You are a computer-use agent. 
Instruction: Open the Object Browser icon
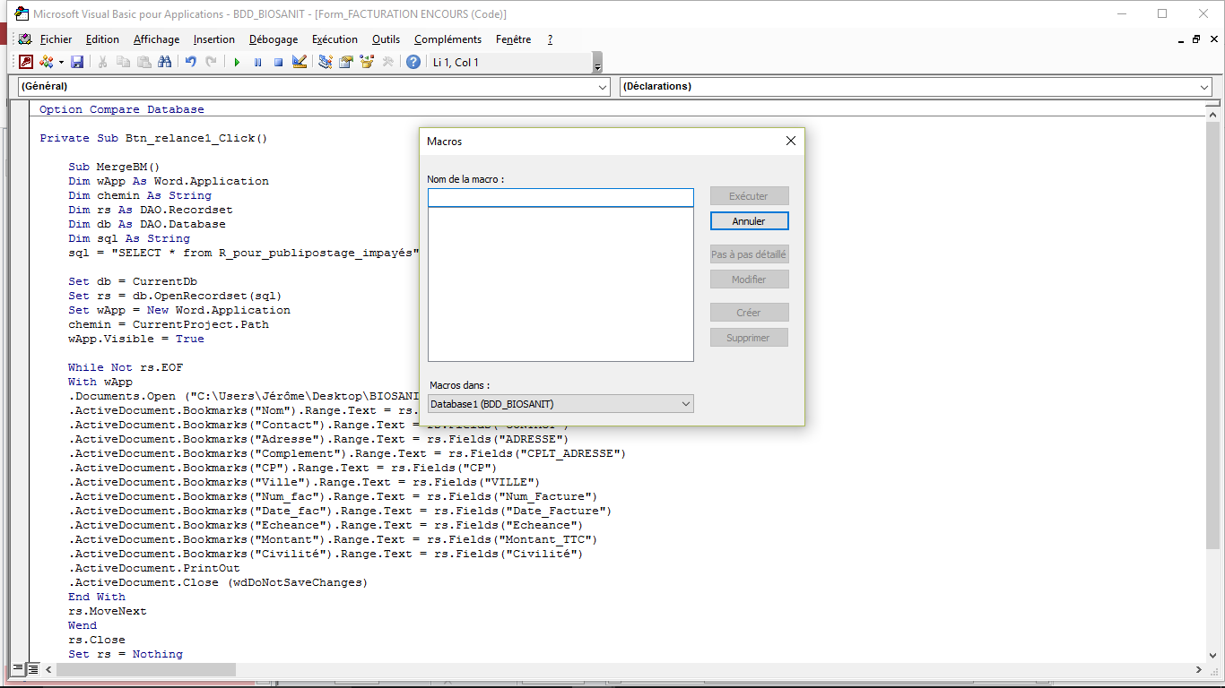tap(366, 62)
